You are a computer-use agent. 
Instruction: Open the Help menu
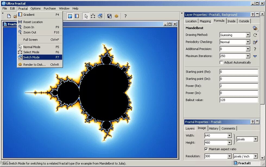point(75,8)
